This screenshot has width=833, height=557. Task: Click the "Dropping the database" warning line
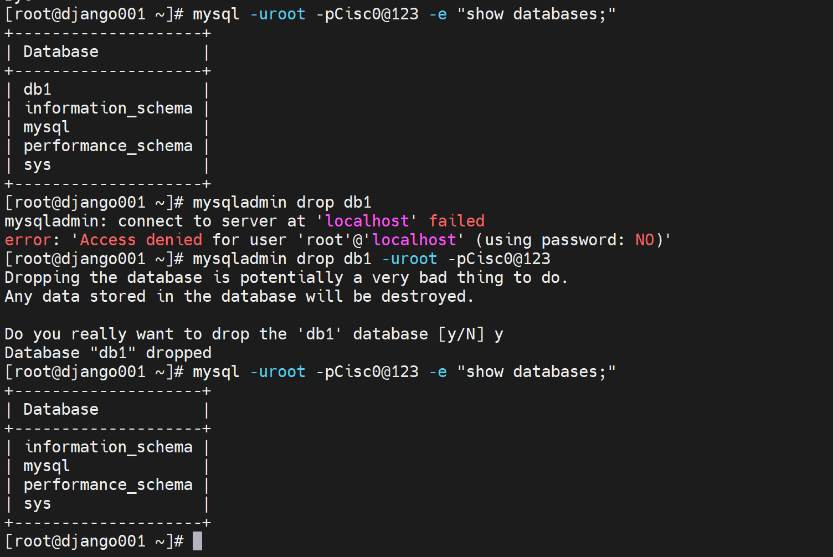coord(286,277)
